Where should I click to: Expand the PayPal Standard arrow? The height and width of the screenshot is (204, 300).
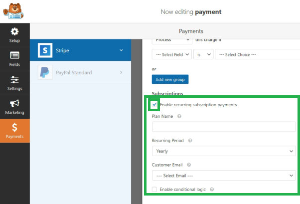click(x=121, y=72)
